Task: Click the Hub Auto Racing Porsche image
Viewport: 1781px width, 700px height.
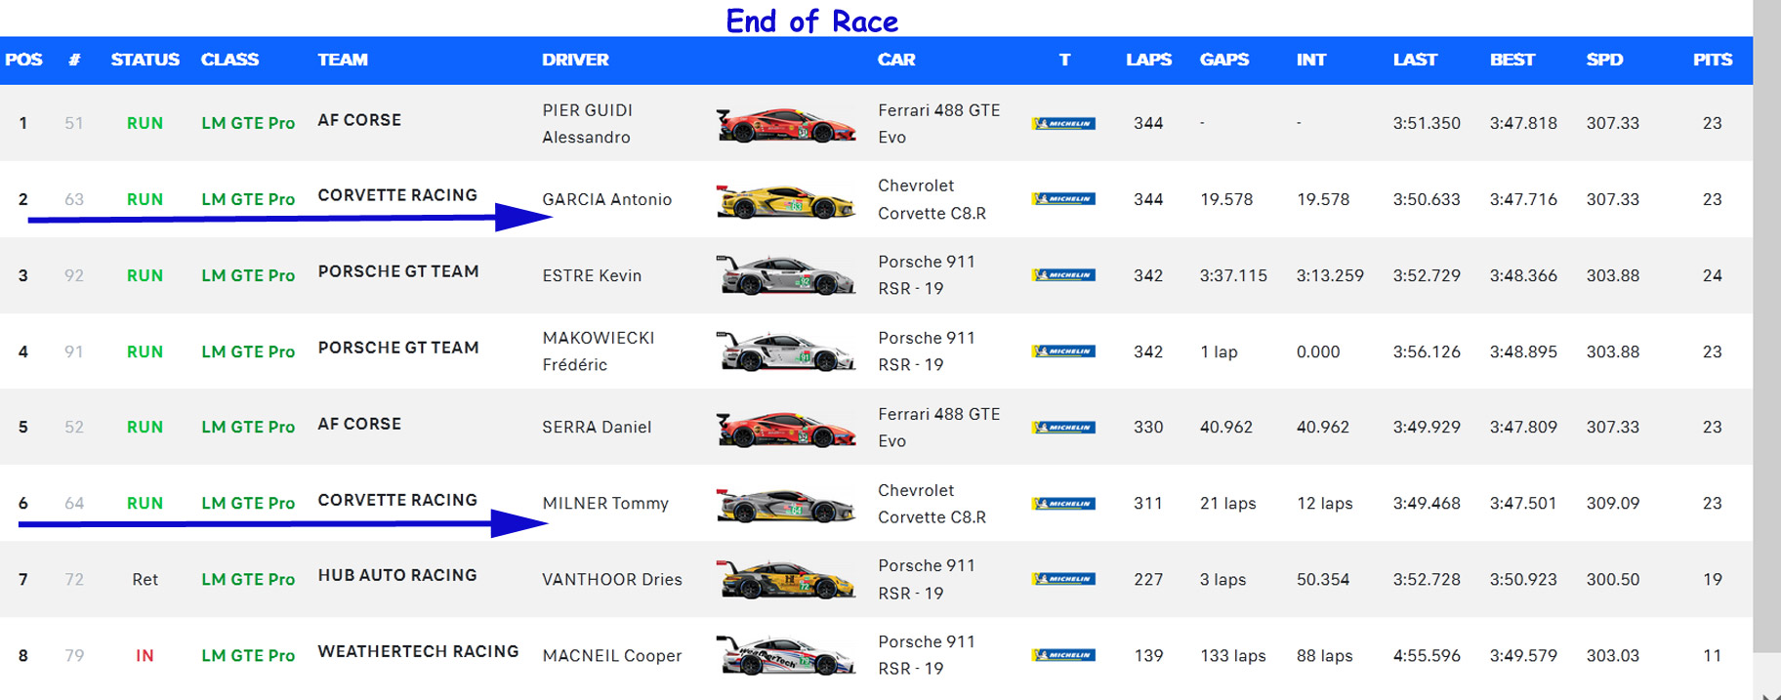Action: coord(786,580)
